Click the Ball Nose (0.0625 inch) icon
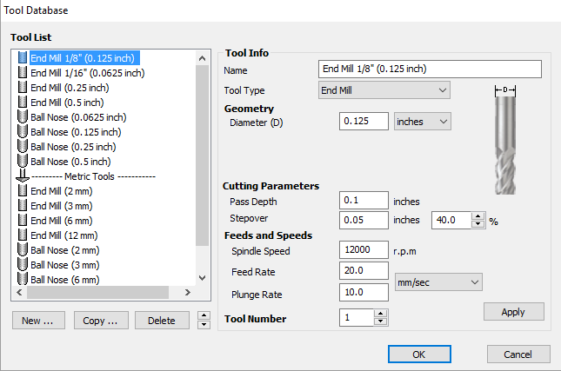 tap(23, 117)
